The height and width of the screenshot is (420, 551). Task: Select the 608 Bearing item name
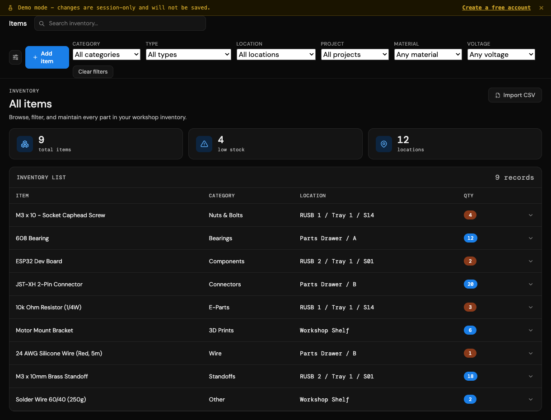pyautogui.click(x=32, y=238)
